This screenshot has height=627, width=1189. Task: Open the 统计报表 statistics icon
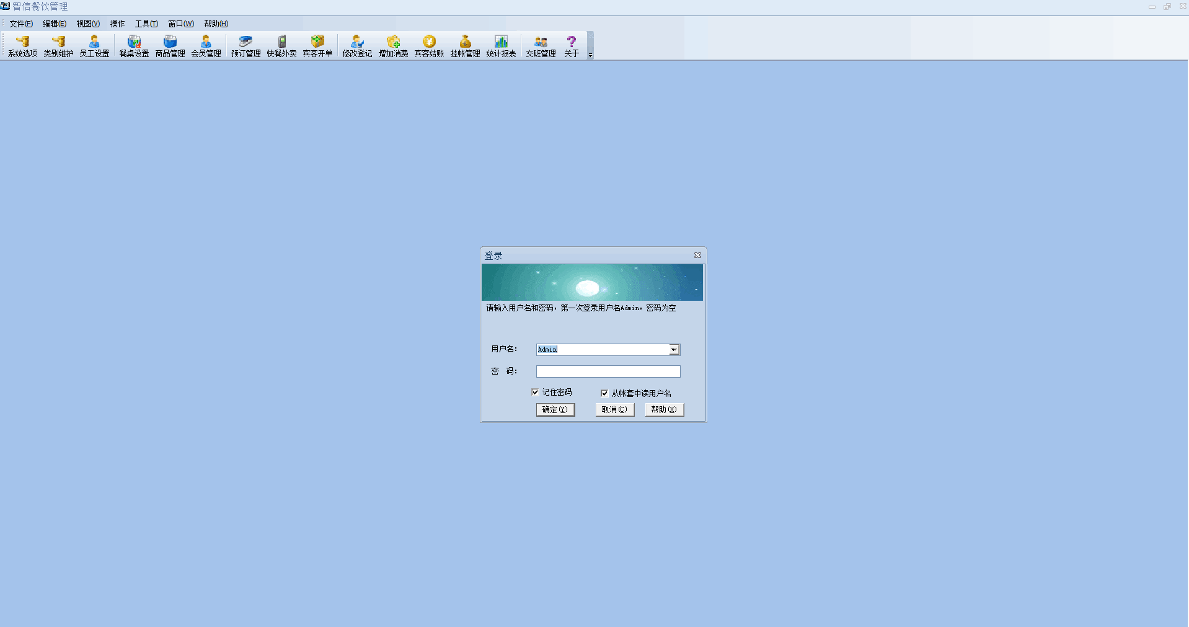(x=501, y=46)
